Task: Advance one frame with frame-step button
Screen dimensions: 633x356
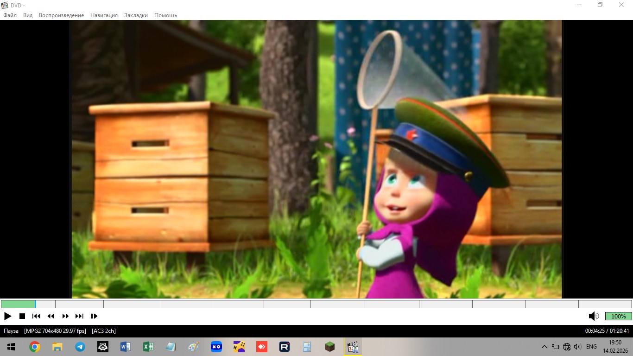Action: tap(94, 316)
